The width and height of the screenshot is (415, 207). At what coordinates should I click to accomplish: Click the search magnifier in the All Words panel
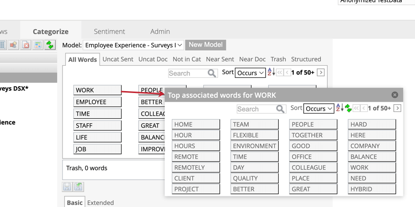click(x=212, y=73)
